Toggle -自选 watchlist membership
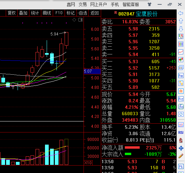This screenshot has width=185, height=173. click(x=82, y=13)
